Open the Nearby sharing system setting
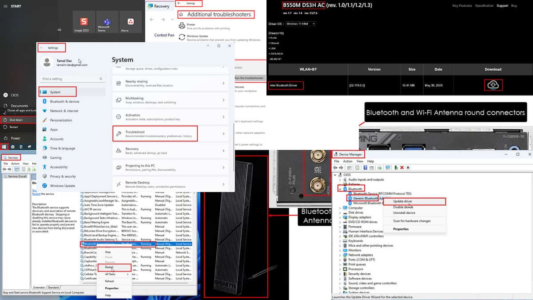The image size is (533, 300). pos(171,83)
